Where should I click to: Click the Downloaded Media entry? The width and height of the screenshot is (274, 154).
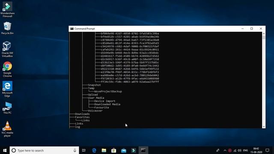point(107,104)
